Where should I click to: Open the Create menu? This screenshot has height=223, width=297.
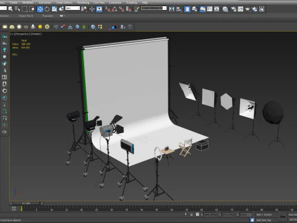point(14,2)
